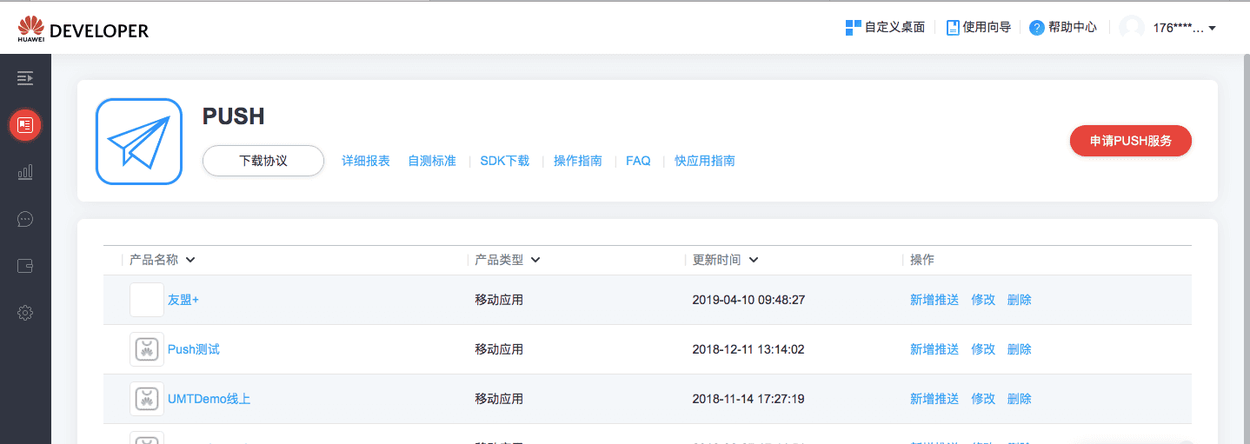Click the 帮助中心 question mark icon
The image size is (1250, 444).
1036,28
